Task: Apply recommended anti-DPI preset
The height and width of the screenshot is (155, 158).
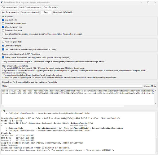Action: (x=17, y=62)
